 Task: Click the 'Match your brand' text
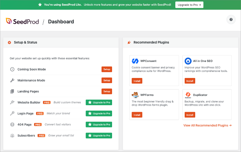click(x=58, y=113)
